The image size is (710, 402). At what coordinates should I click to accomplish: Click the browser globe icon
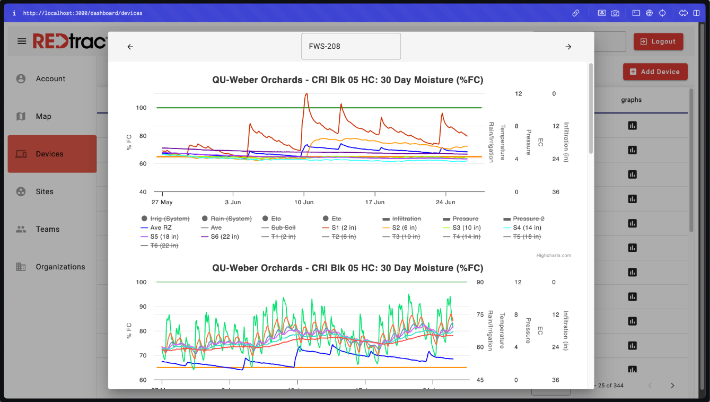(649, 13)
